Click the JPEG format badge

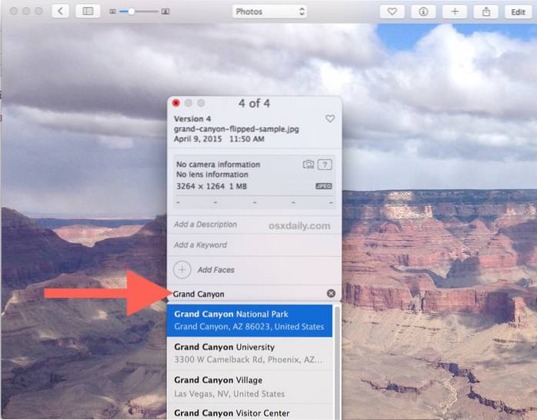324,186
